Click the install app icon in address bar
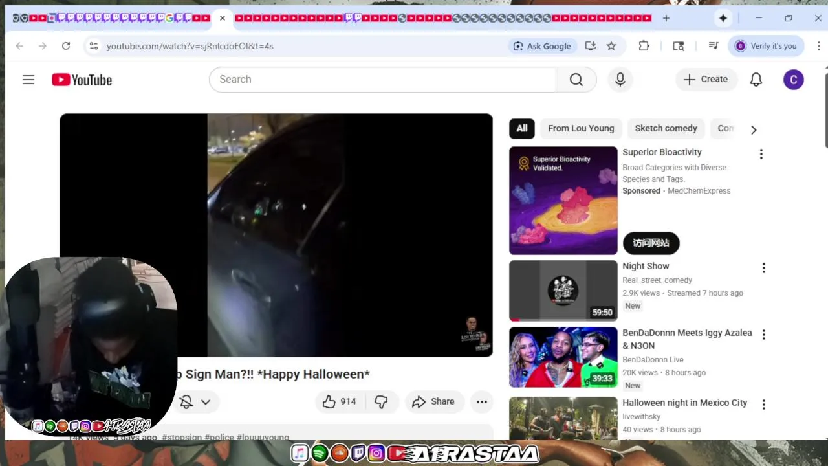828x466 pixels. click(x=590, y=46)
